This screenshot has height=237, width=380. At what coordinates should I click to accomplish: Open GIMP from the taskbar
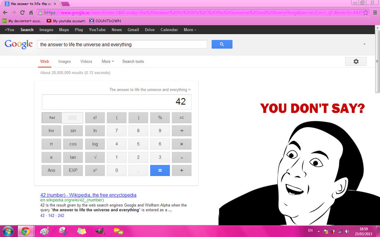coord(100,230)
